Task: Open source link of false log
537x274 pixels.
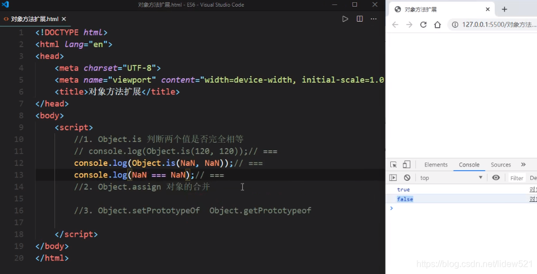Action: pos(533,199)
